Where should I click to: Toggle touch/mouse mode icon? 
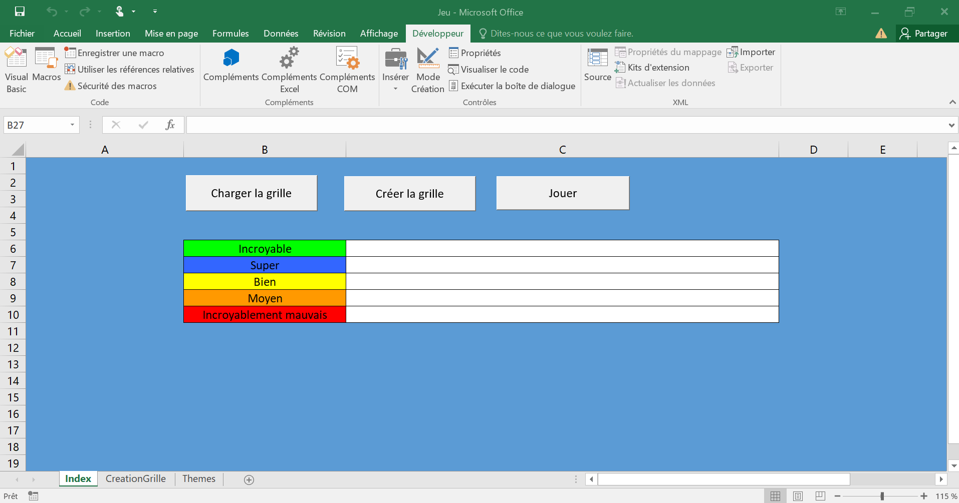pyautogui.click(x=120, y=12)
